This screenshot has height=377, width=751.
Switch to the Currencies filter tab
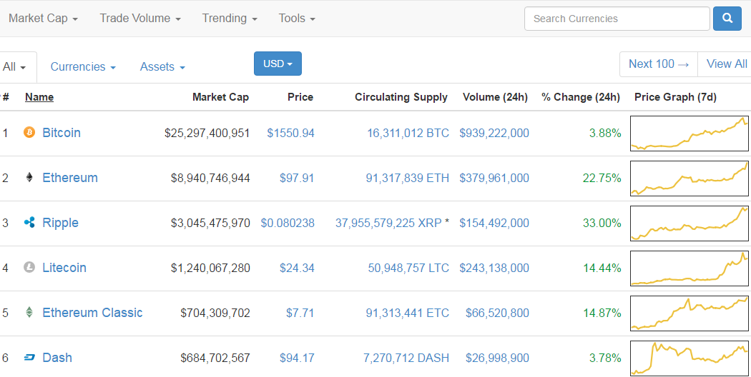(x=82, y=67)
